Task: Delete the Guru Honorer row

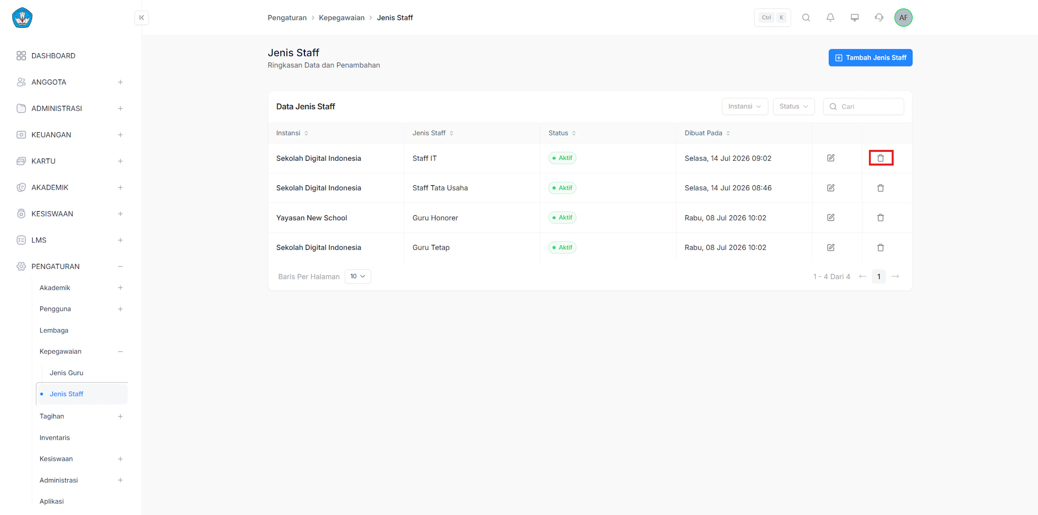Action: [x=880, y=217]
